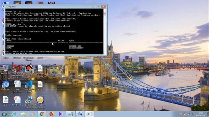209x117 pixels.
Task: Click the red flag tray icon
Action: click(181, 114)
